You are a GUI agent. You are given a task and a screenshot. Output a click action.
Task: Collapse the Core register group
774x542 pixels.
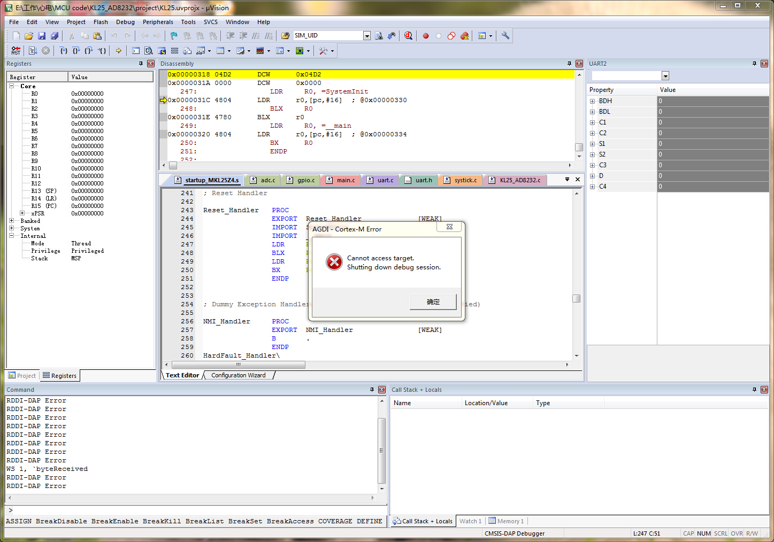[x=11, y=86]
